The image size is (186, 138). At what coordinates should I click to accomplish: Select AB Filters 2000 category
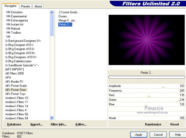[x=14, y=73]
